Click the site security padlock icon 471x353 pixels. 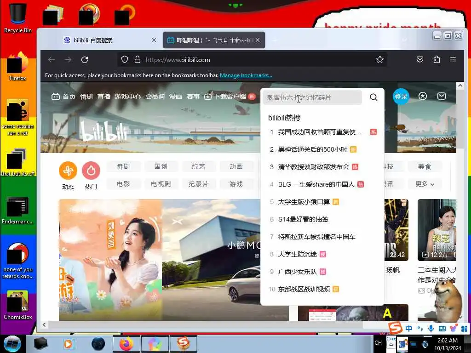(x=138, y=59)
